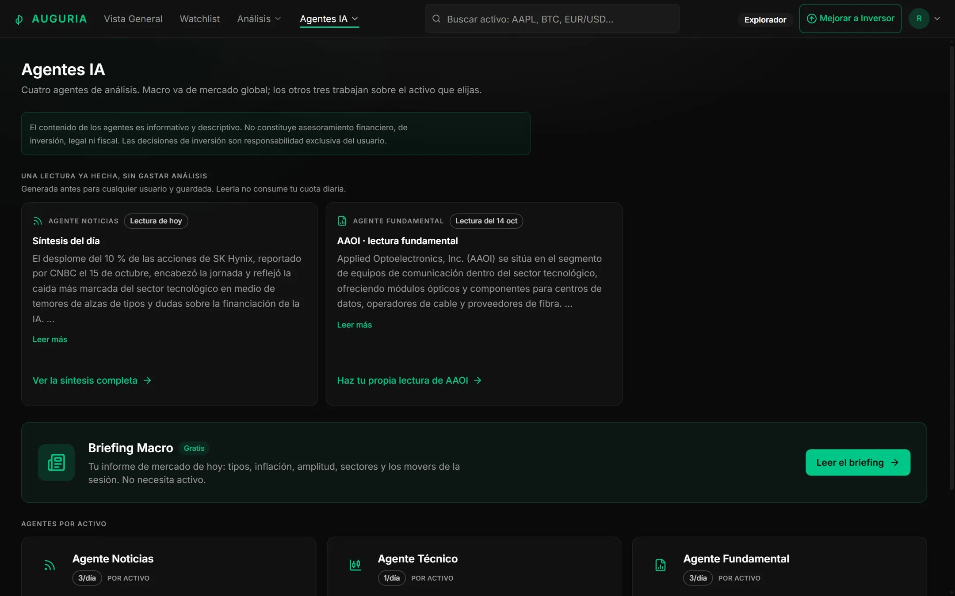Image resolution: width=955 pixels, height=596 pixels.
Task: Open Ver la síntesis completa link
Action: (92, 381)
